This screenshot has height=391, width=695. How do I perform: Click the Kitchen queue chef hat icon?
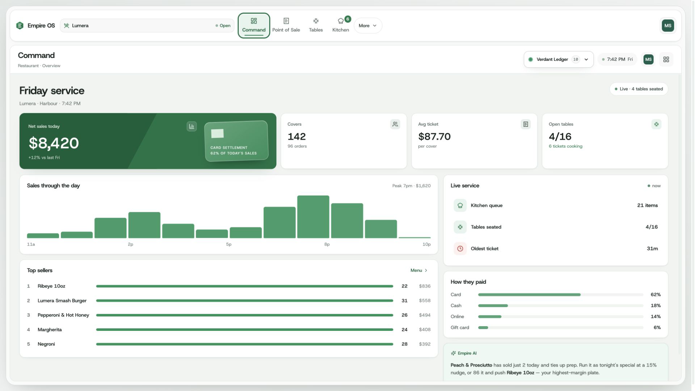(460, 205)
